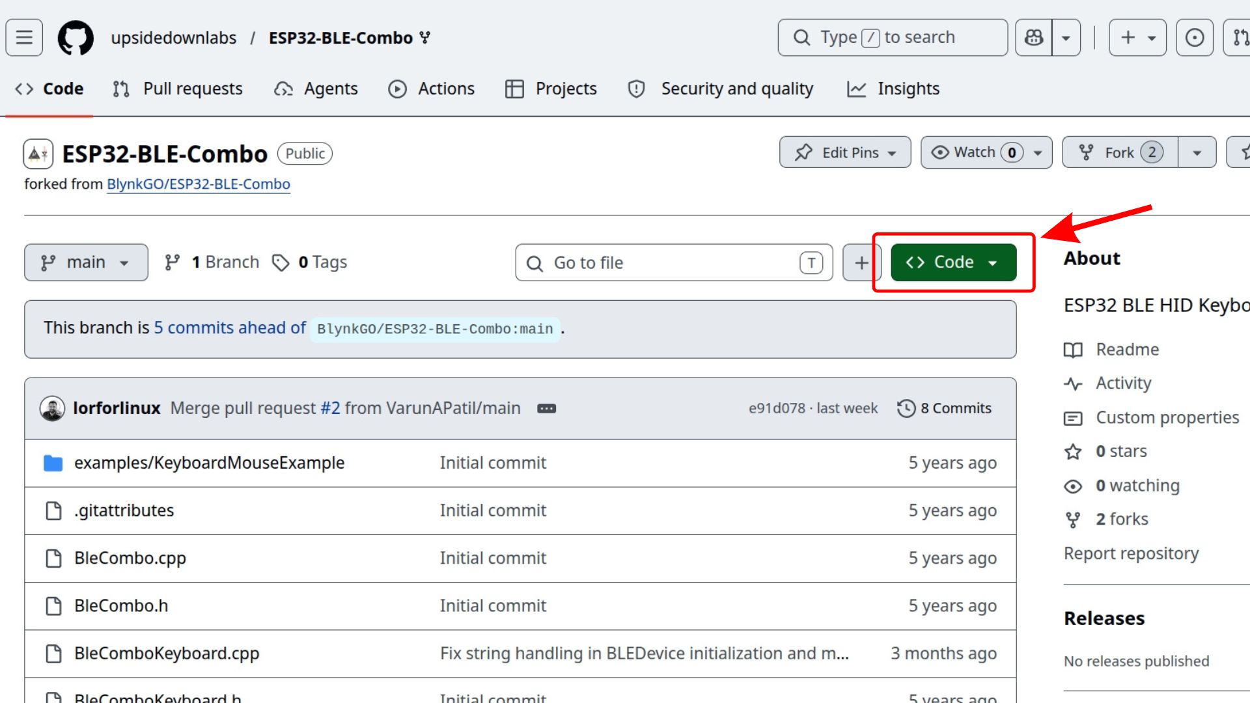1250x703 pixels.
Task: Open the Releases section heading
Action: [x=1104, y=618]
